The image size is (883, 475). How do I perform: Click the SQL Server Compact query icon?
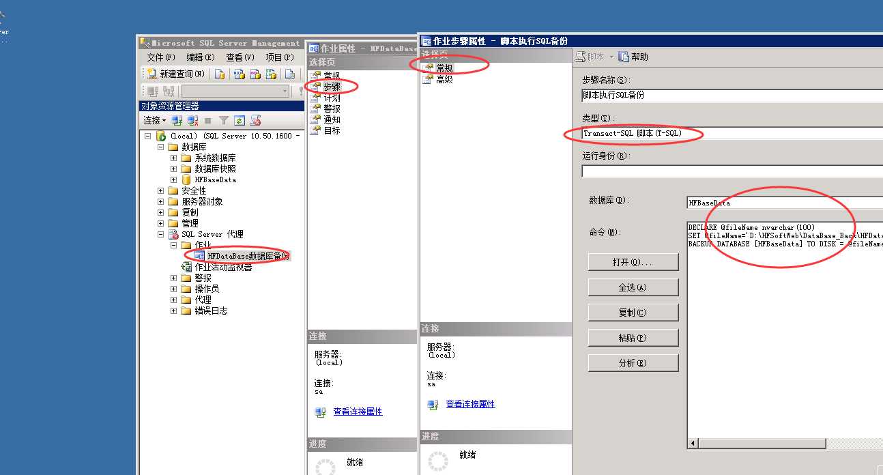[290, 74]
